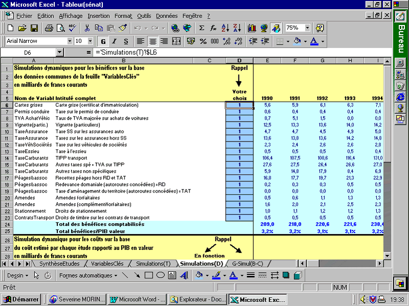This screenshot has height=306, width=409.
Task: Open the Données menu
Action: (167, 16)
